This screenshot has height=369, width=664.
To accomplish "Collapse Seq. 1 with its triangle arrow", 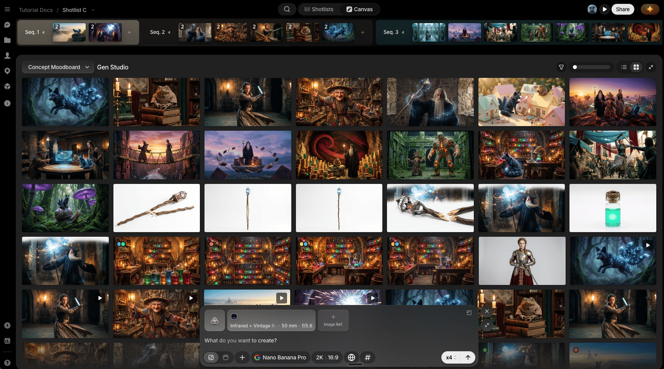I will point(43,32).
